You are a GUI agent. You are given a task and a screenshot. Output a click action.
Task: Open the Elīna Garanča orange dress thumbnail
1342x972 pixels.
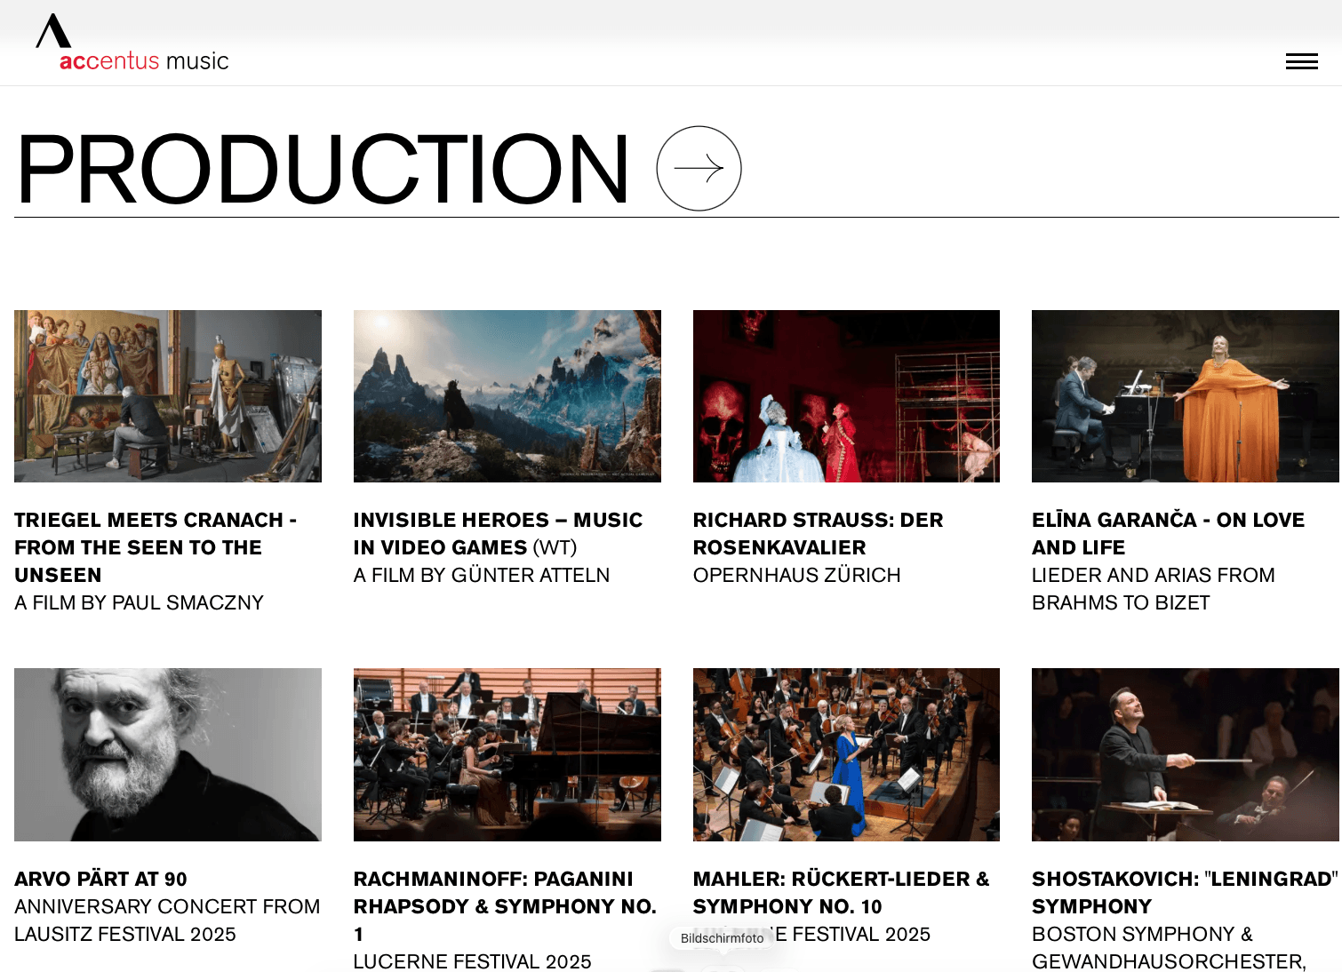(x=1186, y=396)
